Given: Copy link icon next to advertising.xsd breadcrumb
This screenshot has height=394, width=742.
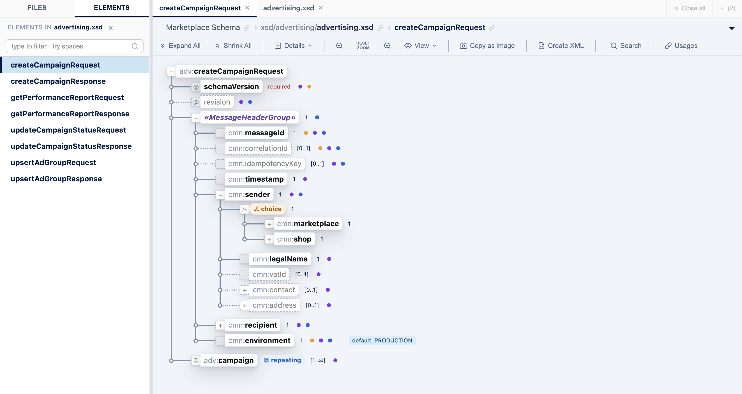Looking at the screenshot, I should tap(380, 28).
